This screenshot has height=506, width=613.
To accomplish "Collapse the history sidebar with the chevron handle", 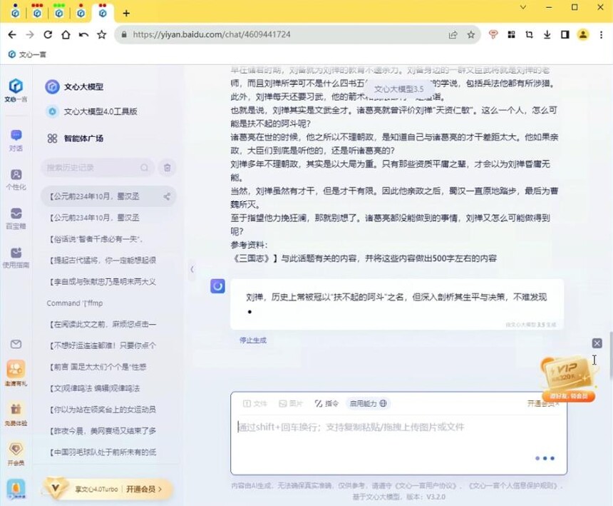I will (x=191, y=269).
